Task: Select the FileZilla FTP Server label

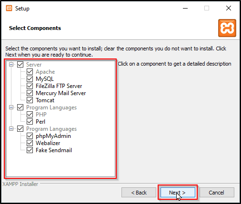Action: (59, 86)
